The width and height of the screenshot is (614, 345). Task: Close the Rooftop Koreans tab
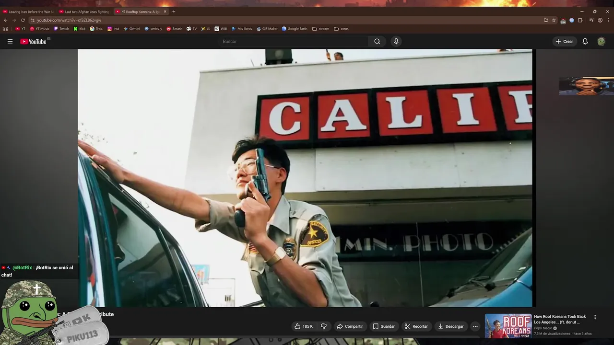tap(165, 11)
